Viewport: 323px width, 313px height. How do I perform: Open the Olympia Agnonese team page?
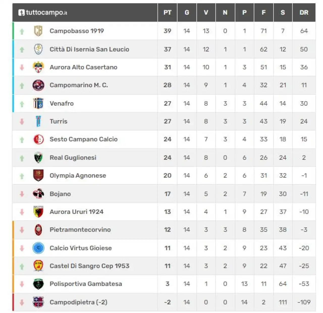(x=78, y=176)
